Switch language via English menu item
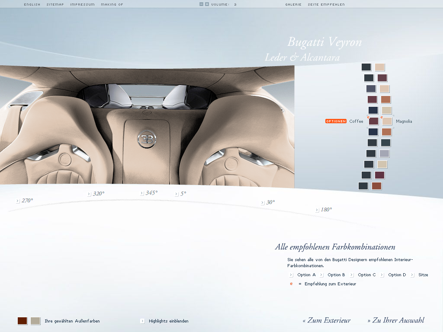This screenshot has width=443, height=332. pos(32,4)
